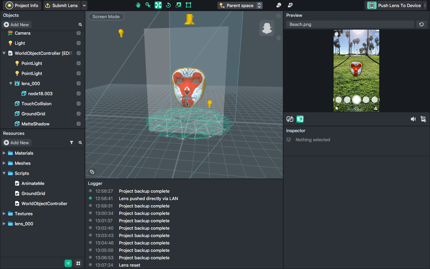Image resolution: width=430 pixels, height=269 pixels.
Task: Collapse the Scripts folder
Action: click(4, 173)
